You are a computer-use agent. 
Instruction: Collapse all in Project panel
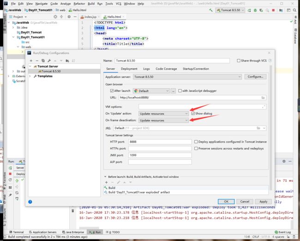click(61, 17)
